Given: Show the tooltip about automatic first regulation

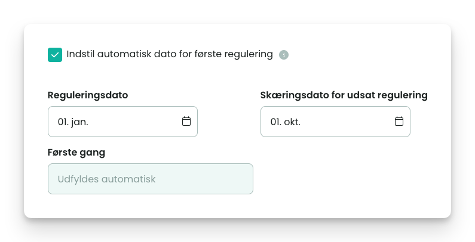Looking at the screenshot, I should 284,55.
